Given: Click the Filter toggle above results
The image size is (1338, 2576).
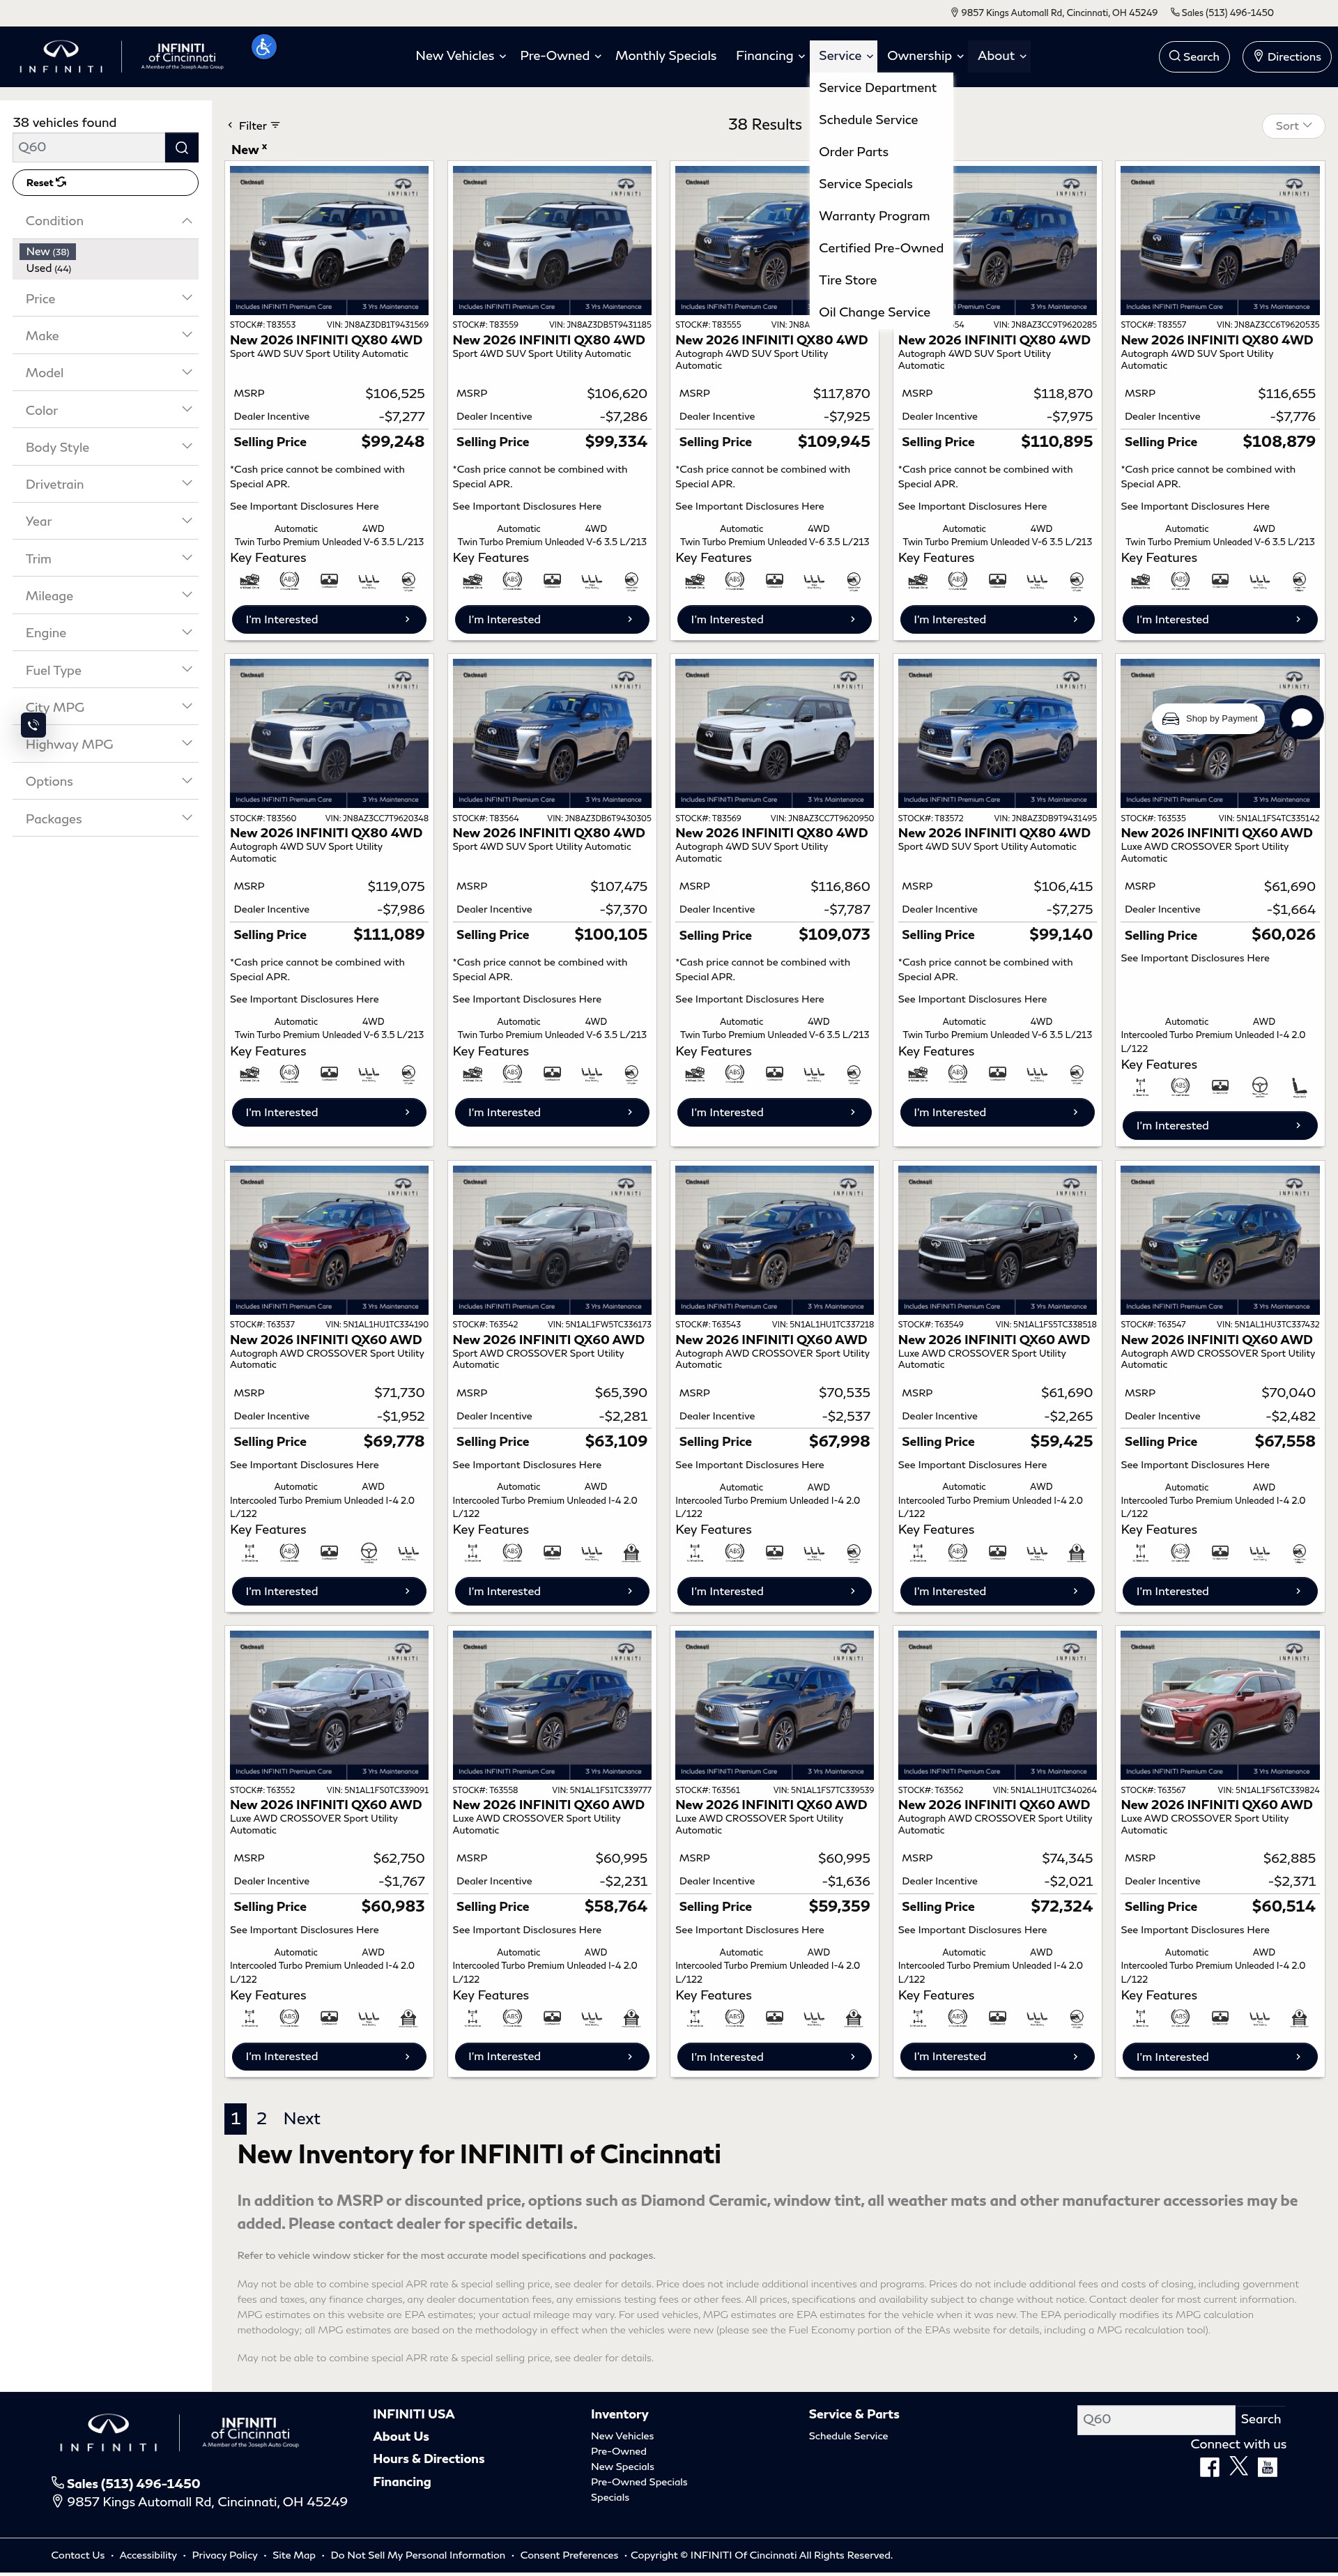Looking at the screenshot, I should [254, 126].
